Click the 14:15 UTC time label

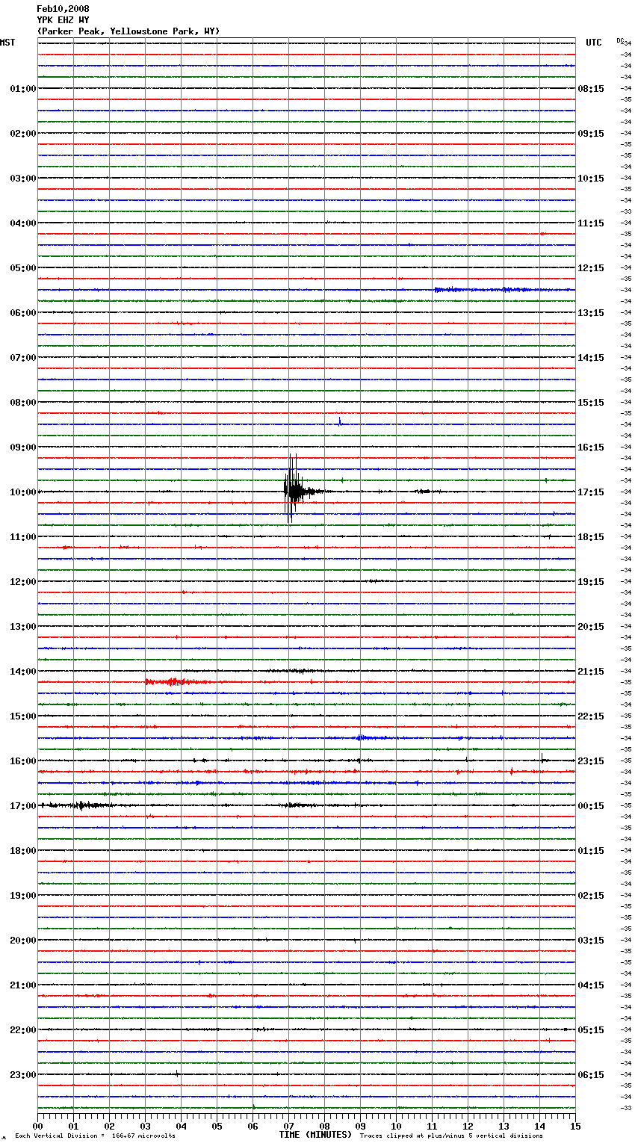(591, 357)
